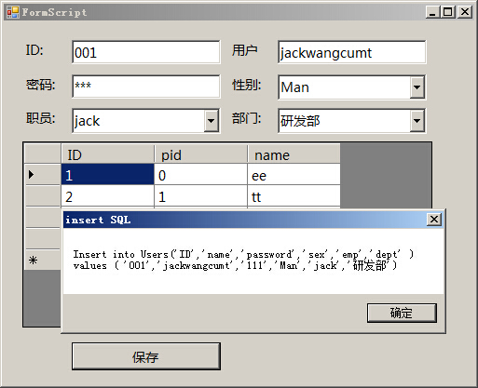
Task: Click the 密码: label
Action: pyautogui.click(x=40, y=85)
